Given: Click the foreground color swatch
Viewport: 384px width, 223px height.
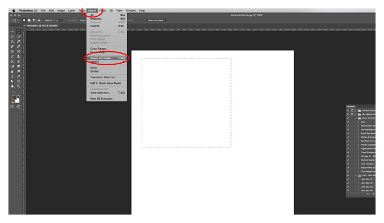Looking at the screenshot, I should [14, 97].
